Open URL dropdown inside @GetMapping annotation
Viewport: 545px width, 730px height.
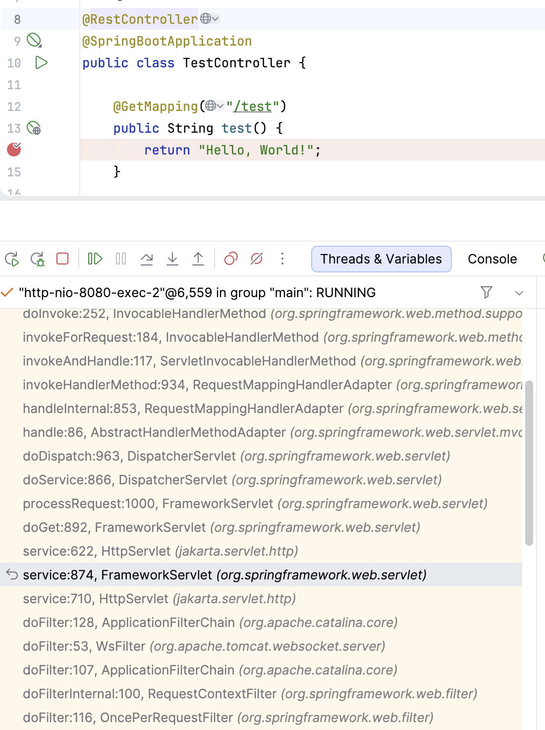tap(215, 106)
